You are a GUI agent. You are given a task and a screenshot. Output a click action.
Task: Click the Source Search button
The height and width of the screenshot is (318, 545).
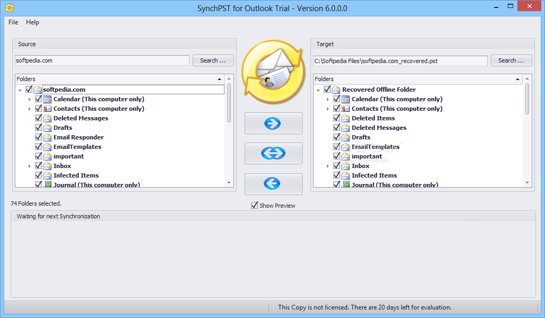click(213, 60)
